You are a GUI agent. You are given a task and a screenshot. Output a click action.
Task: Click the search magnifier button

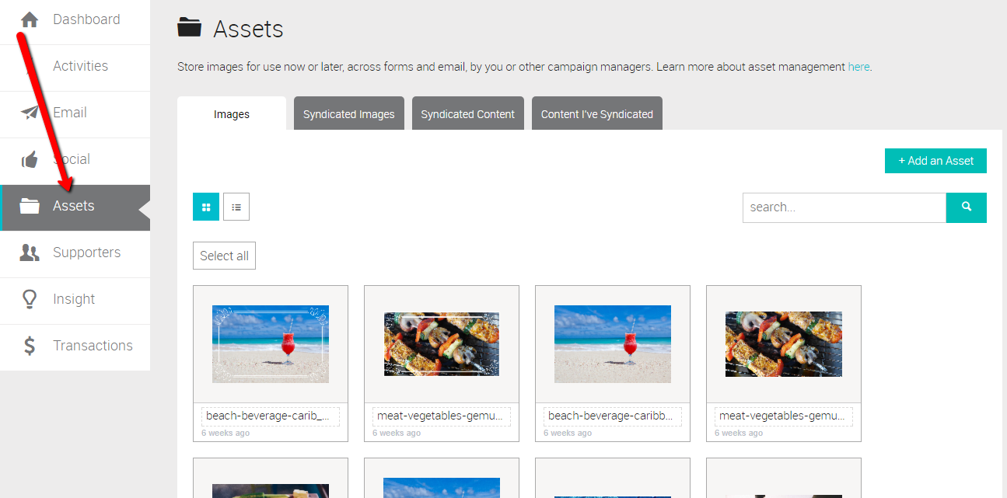[967, 207]
